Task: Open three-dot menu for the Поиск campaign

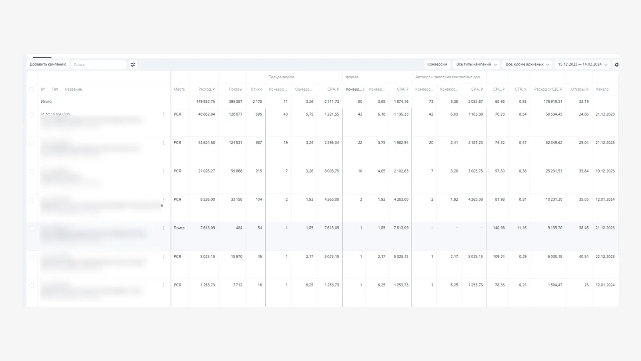Action: (163, 228)
